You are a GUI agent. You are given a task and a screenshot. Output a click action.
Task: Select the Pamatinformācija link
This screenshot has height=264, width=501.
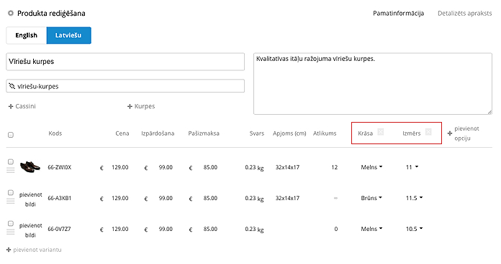(399, 14)
